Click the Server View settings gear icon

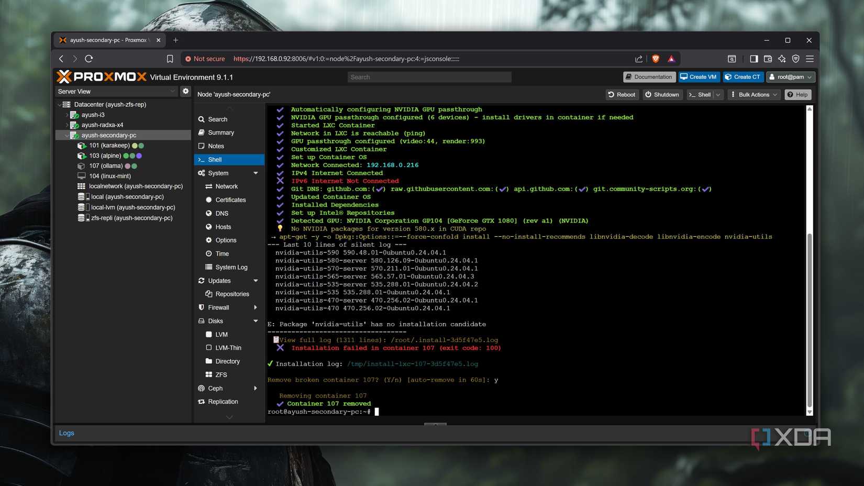(x=185, y=91)
